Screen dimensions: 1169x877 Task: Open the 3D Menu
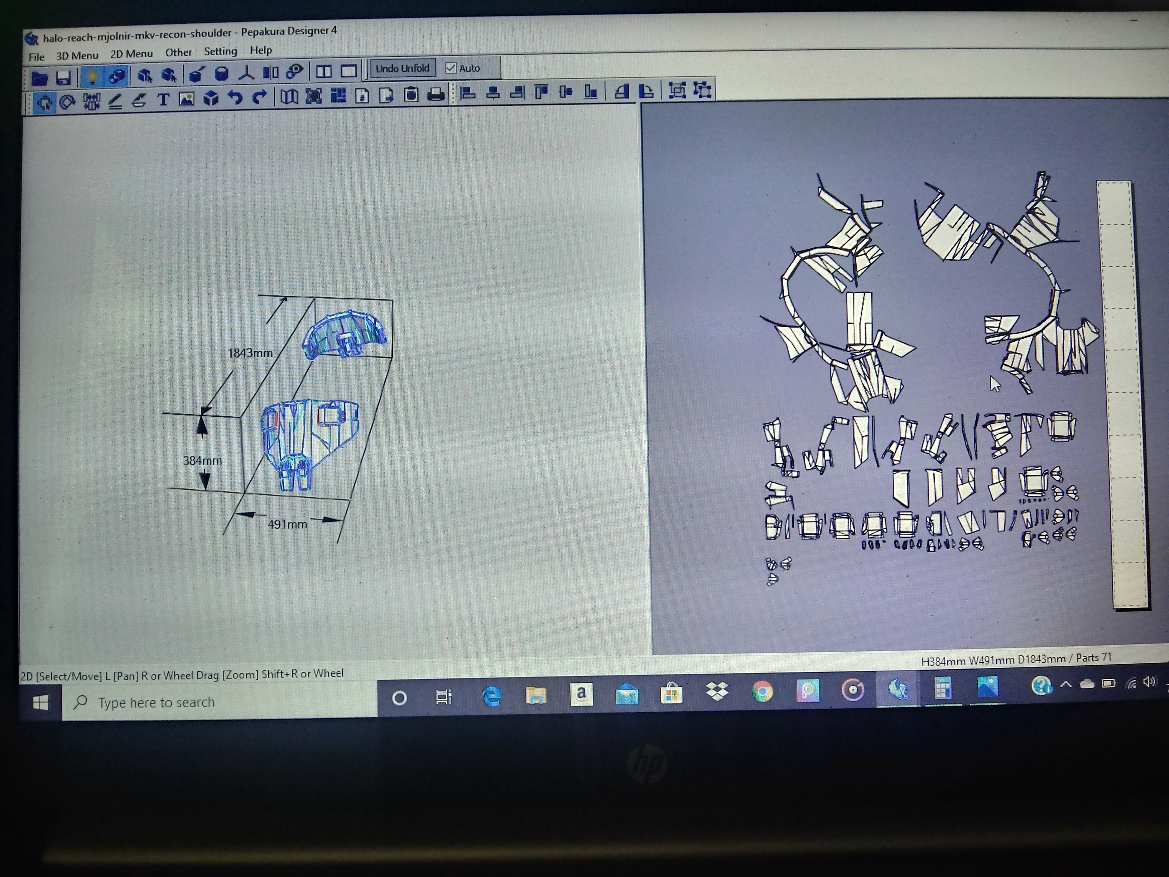[77, 56]
